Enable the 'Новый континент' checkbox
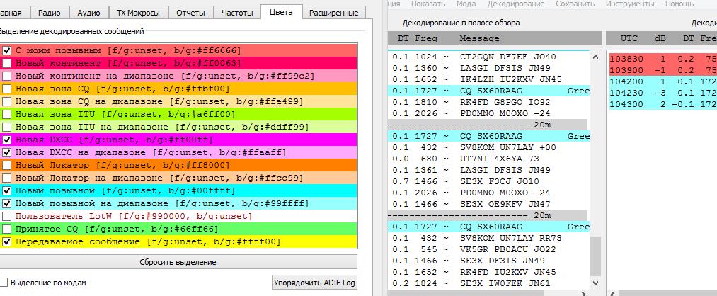Viewport: 717px width, 296px height. (7, 64)
